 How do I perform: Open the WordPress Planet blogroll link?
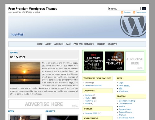[126, 118]
